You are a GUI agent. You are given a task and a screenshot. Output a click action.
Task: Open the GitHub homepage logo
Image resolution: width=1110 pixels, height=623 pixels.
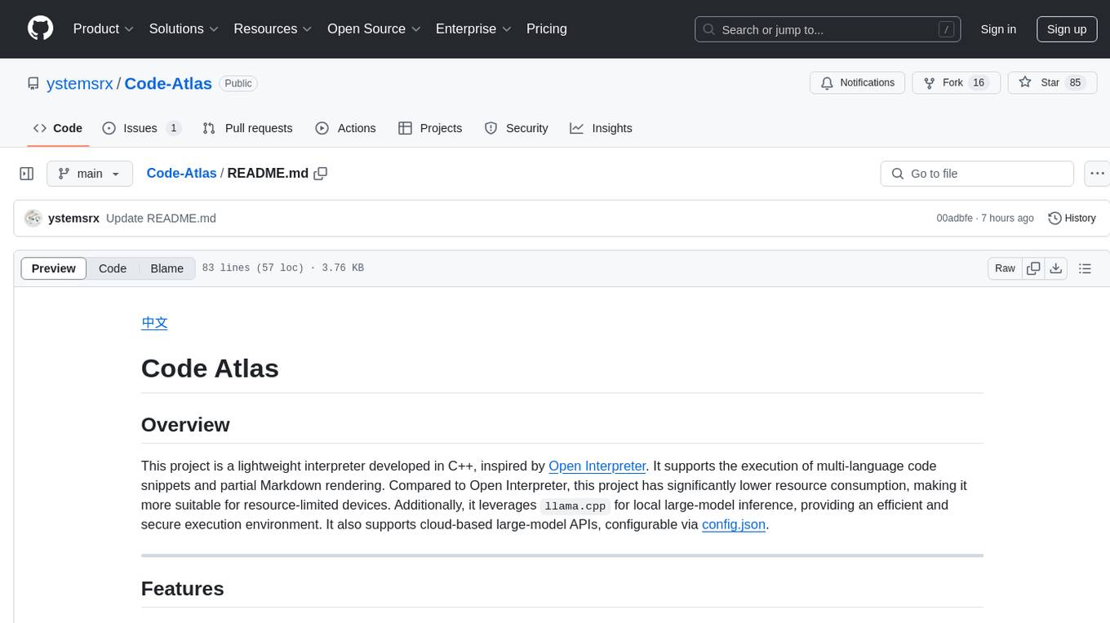click(x=40, y=29)
